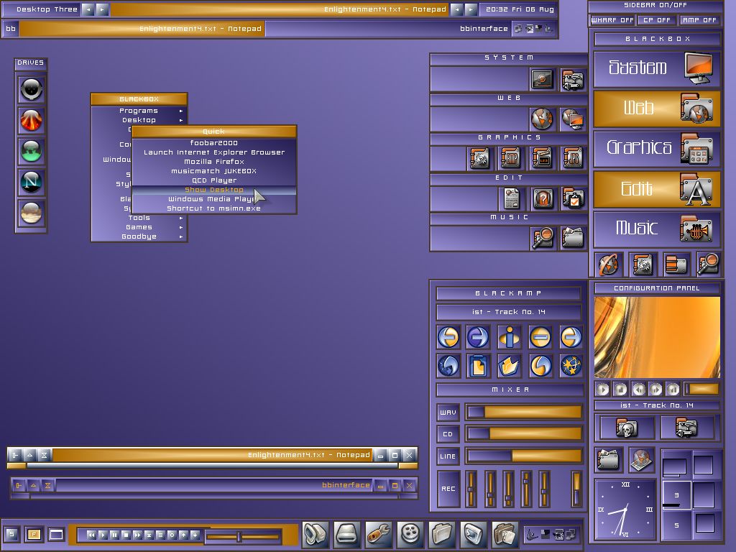
Task: Choose Launch Internet Explorer Browser
Action: (214, 152)
